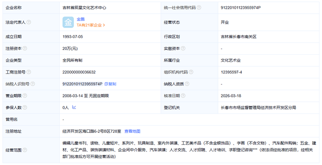Viewport: 322px width, 165px height.
Task: Click credit code 91220101123955974P in top row
Action: [241, 8]
